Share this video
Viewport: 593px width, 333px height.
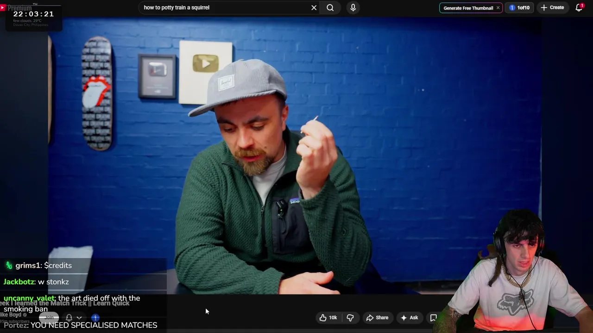(x=377, y=318)
